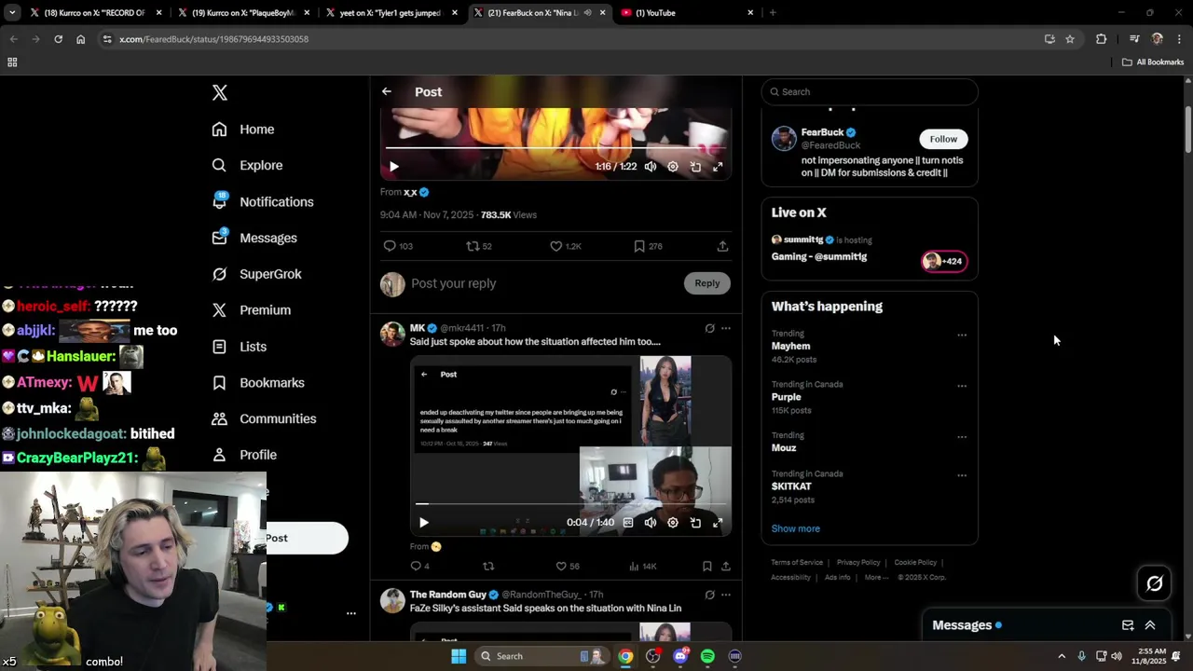Viewport: 1193px width, 671px height.
Task: Open Profile in sidebar
Action: pos(244,455)
